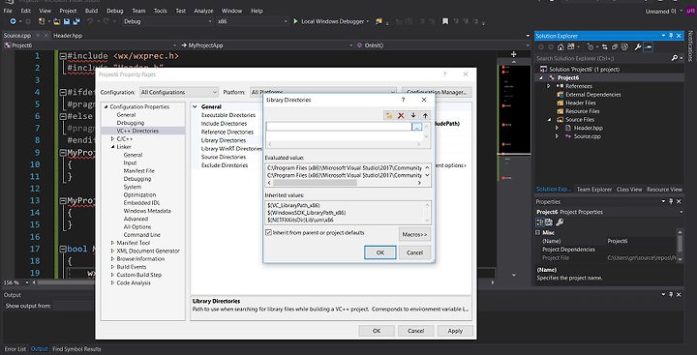
Task: Select Source.cpp in Solution Explorer
Action: coord(587,136)
